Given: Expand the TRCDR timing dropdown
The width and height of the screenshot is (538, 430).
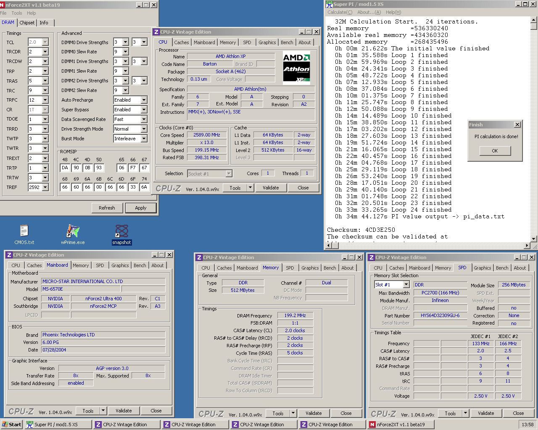Looking at the screenshot, I should click(45, 52).
